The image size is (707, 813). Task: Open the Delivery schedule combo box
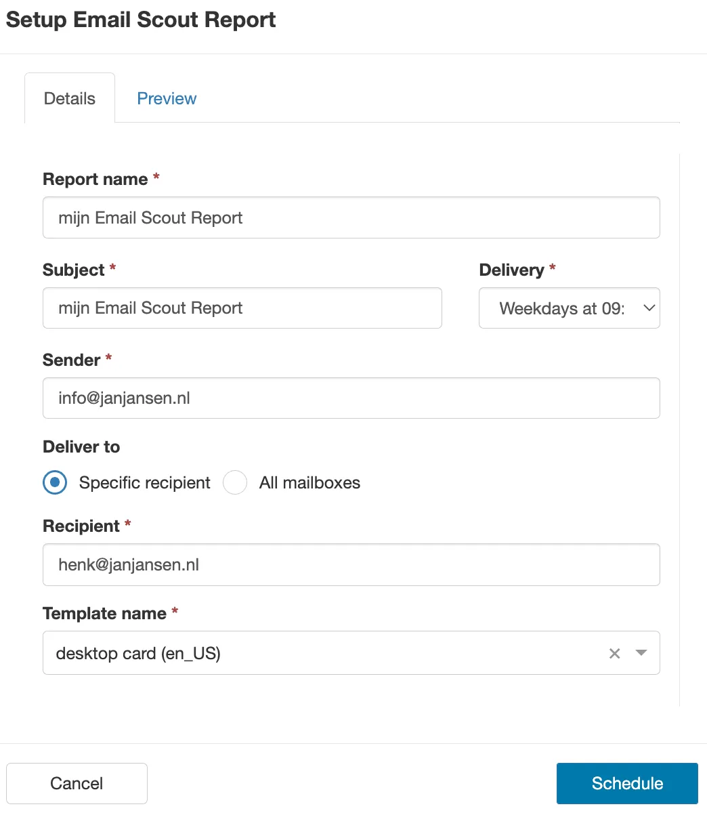click(x=569, y=308)
